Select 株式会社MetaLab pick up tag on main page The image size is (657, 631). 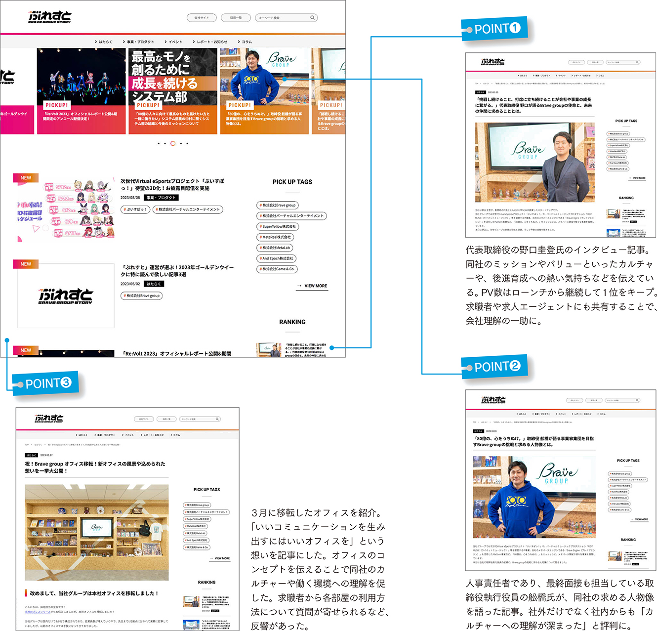click(275, 248)
